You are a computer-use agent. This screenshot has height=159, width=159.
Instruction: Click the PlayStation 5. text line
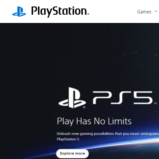point(68,139)
